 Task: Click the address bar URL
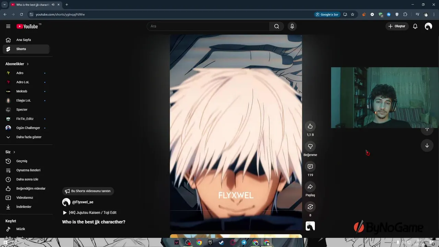click(x=60, y=14)
